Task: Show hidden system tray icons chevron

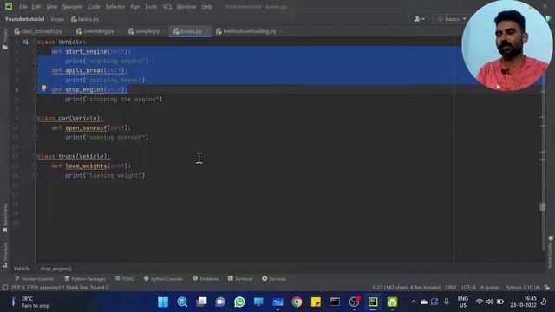Action: [413, 302]
